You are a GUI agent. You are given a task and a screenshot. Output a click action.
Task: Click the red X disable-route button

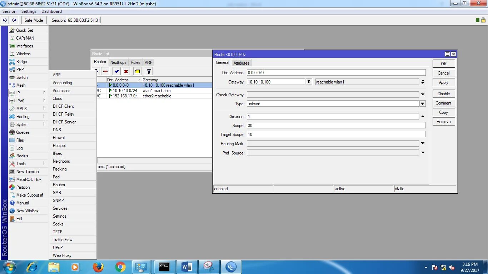(126, 71)
